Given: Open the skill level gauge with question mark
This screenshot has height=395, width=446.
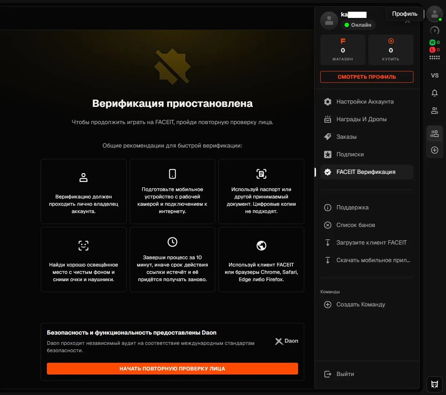Looking at the screenshot, I should pyautogui.click(x=435, y=31).
